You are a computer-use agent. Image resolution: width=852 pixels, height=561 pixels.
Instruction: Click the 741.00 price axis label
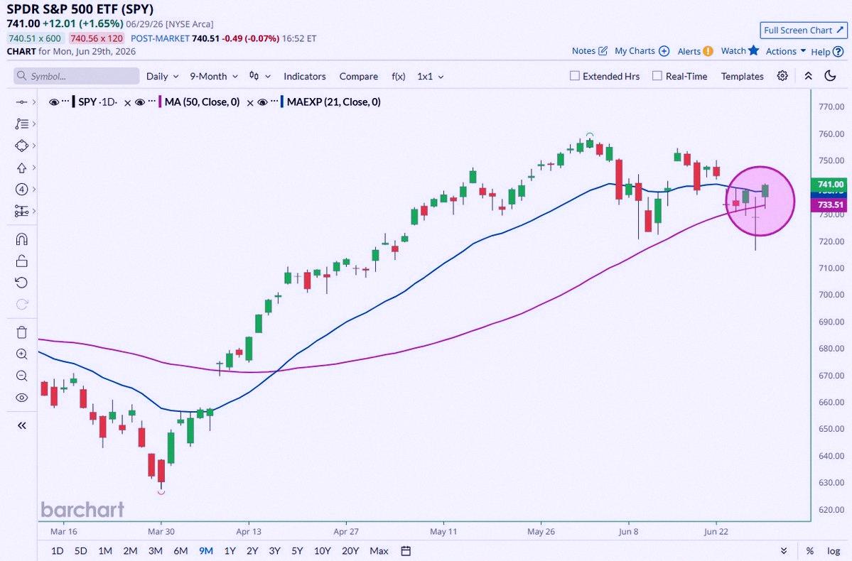[x=829, y=184]
